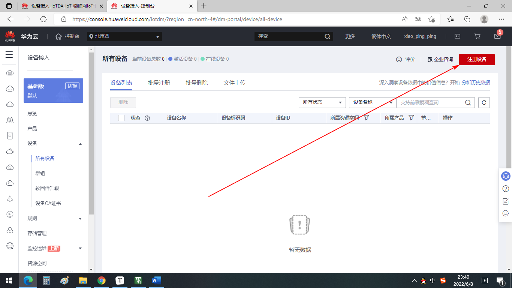Click the browser address bar URL

[177, 19]
